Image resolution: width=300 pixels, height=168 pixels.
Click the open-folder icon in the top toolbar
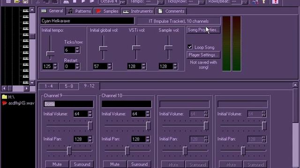(17, 1)
